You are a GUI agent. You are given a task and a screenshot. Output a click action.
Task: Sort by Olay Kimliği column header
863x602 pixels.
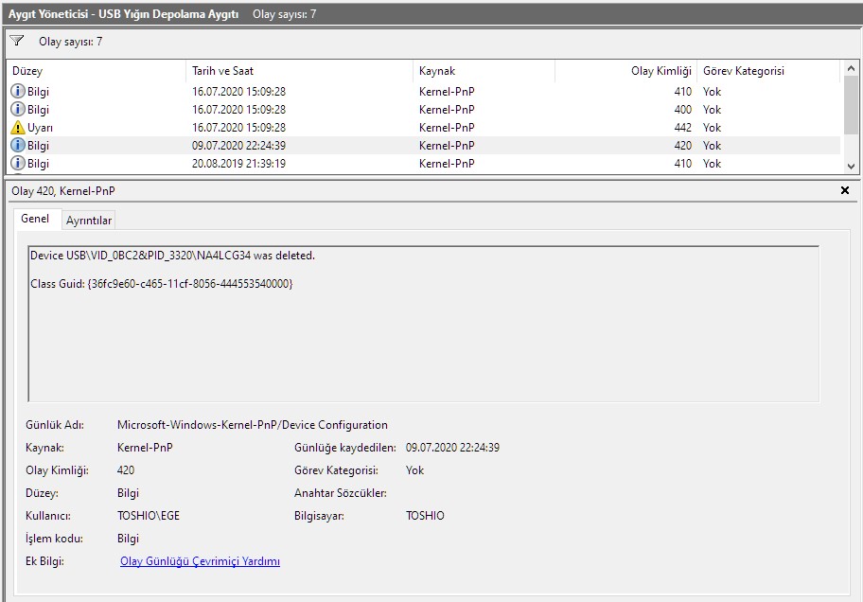[x=625, y=71]
